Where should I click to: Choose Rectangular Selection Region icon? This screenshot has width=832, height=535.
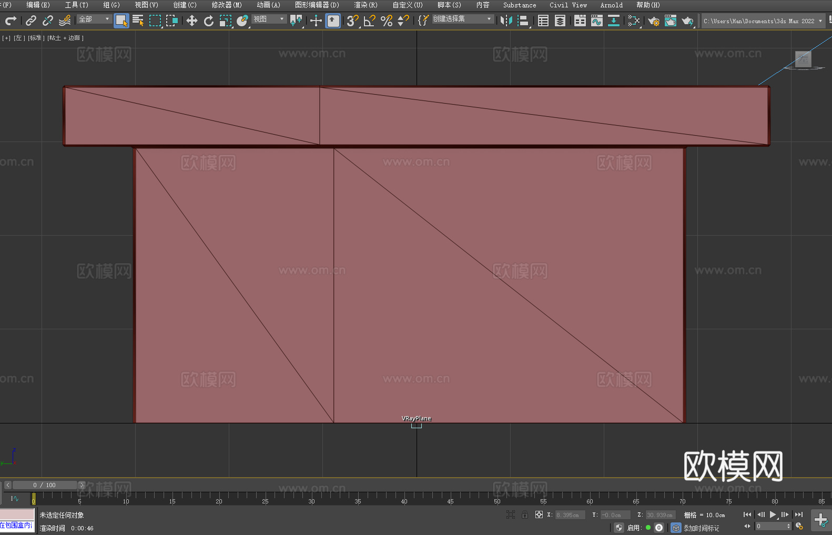pyautogui.click(x=155, y=21)
